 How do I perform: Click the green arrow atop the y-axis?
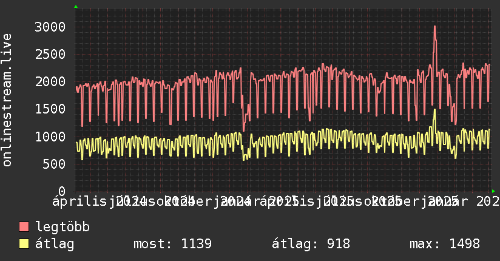(76, 7)
